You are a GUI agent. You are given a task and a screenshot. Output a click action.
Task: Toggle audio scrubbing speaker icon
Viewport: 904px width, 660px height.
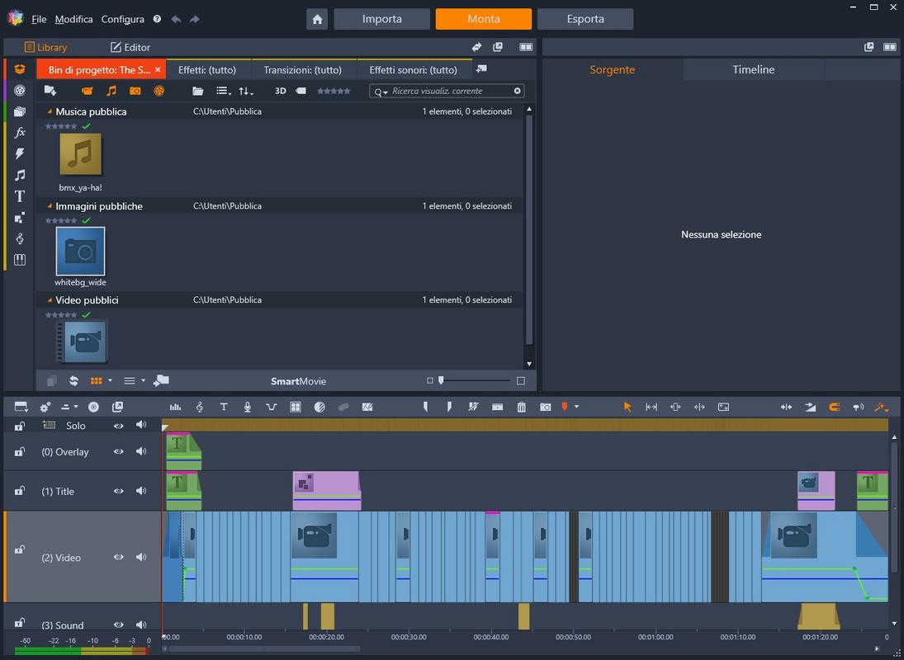pyautogui.click(x=859, y=408)
